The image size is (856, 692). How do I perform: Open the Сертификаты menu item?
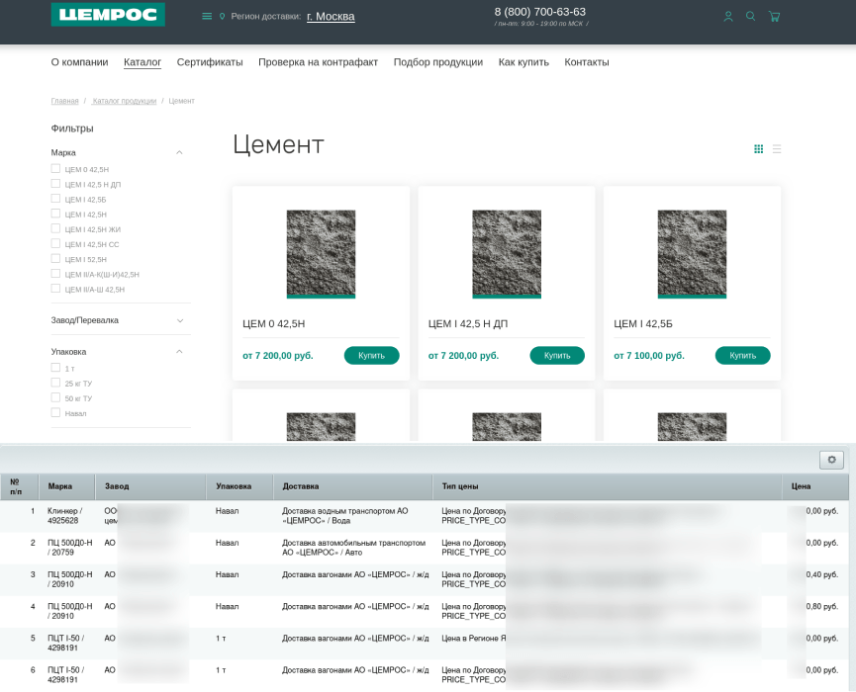click(210, 62)
